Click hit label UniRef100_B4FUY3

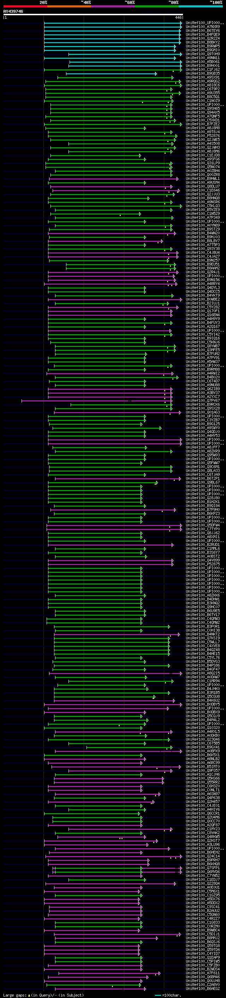point(203,322)
